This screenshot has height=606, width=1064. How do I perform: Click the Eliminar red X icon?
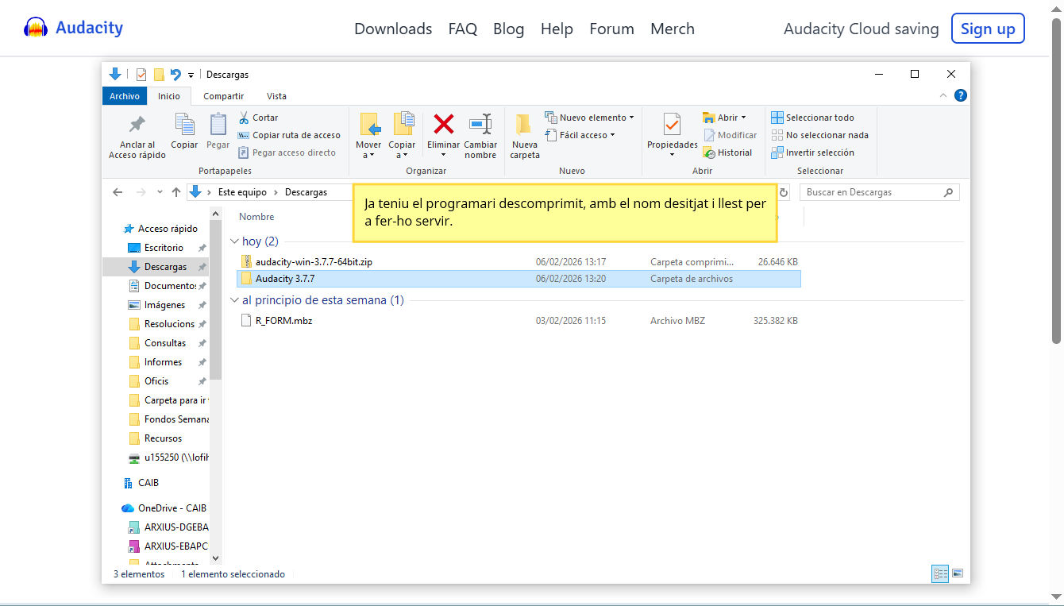[x=443, y=125]
